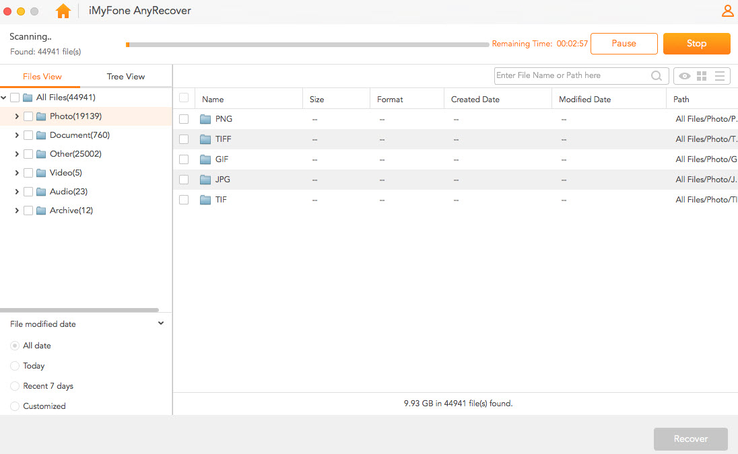
Task: Switch to grid thumbnail view
Action: point(702,76)
